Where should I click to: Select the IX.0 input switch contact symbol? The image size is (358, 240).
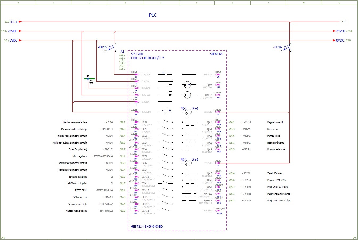[x=166, y=122]
